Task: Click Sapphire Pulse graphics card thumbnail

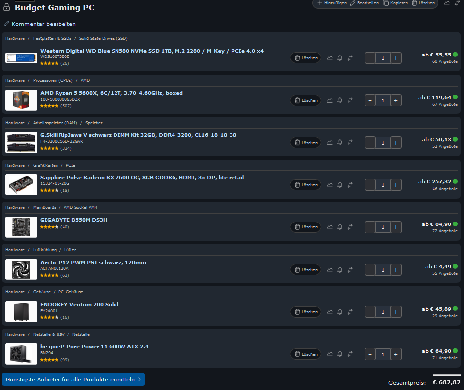Action: pyautogui.click(x=21, y=185)
